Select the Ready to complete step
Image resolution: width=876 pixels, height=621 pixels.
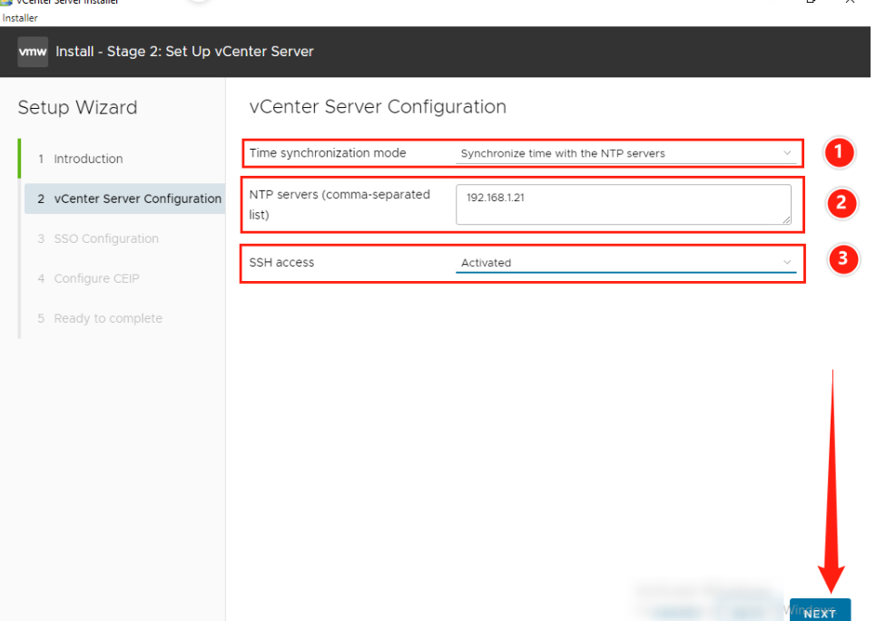pos(107,318)
